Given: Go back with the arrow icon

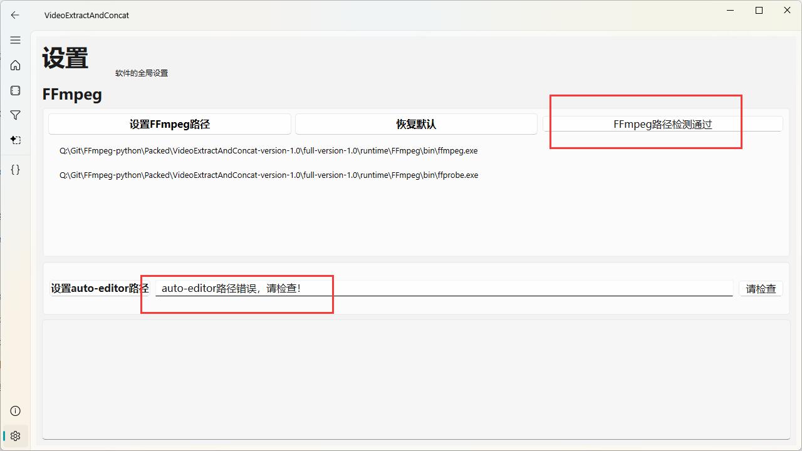Looking at the screenshot, I should click(x=15, y=15).
